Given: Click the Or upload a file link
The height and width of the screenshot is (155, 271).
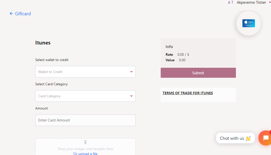Looking at the screenshot, I should tap(85, 153).
